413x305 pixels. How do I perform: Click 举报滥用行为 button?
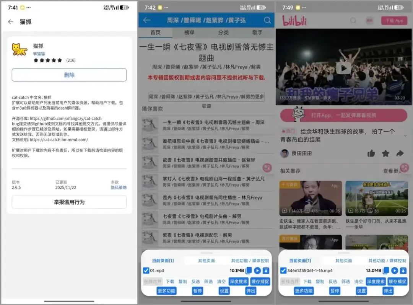point(69,202)
